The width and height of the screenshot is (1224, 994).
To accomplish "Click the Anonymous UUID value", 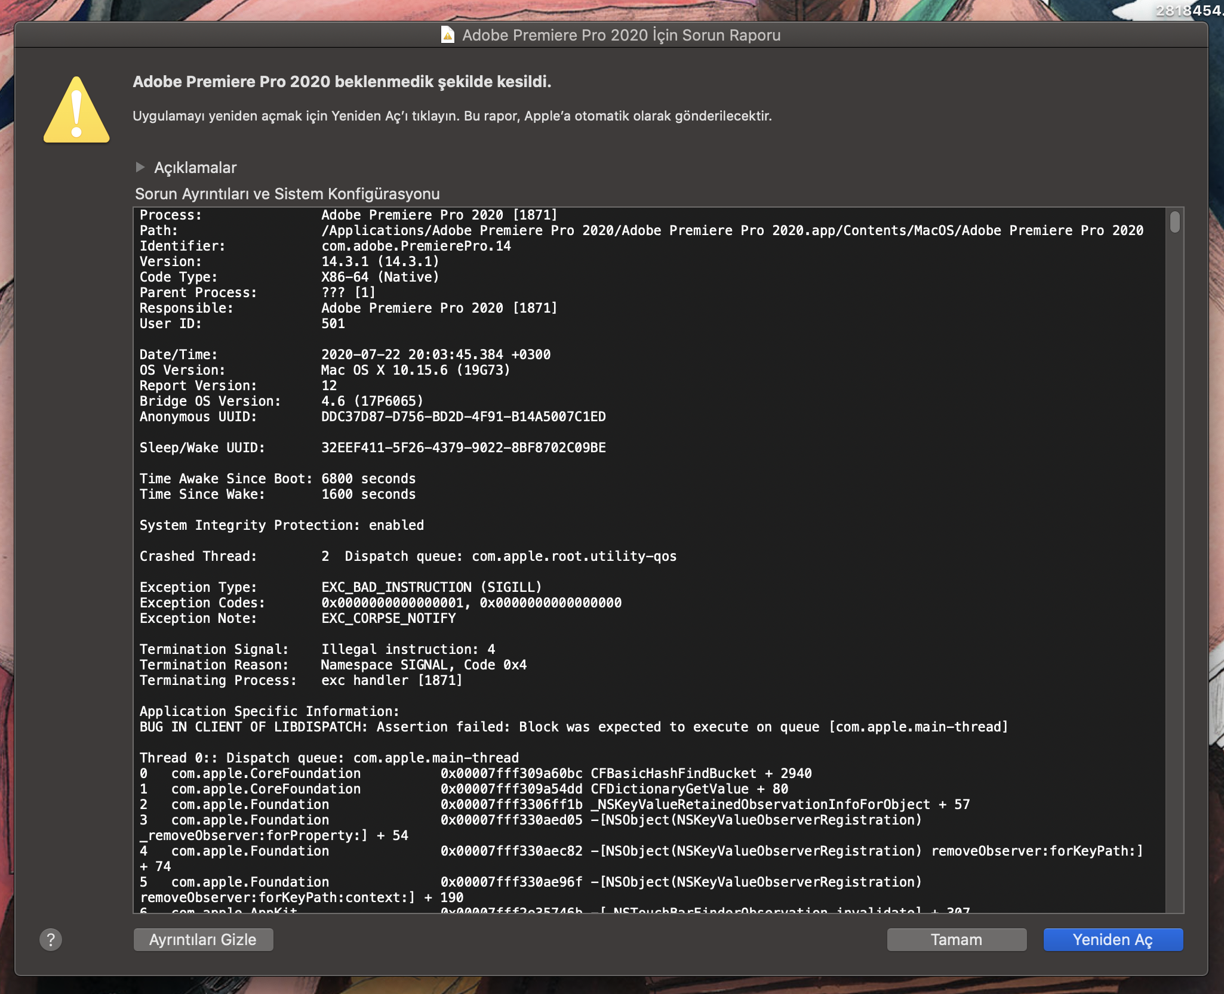I will click(463, 416).
